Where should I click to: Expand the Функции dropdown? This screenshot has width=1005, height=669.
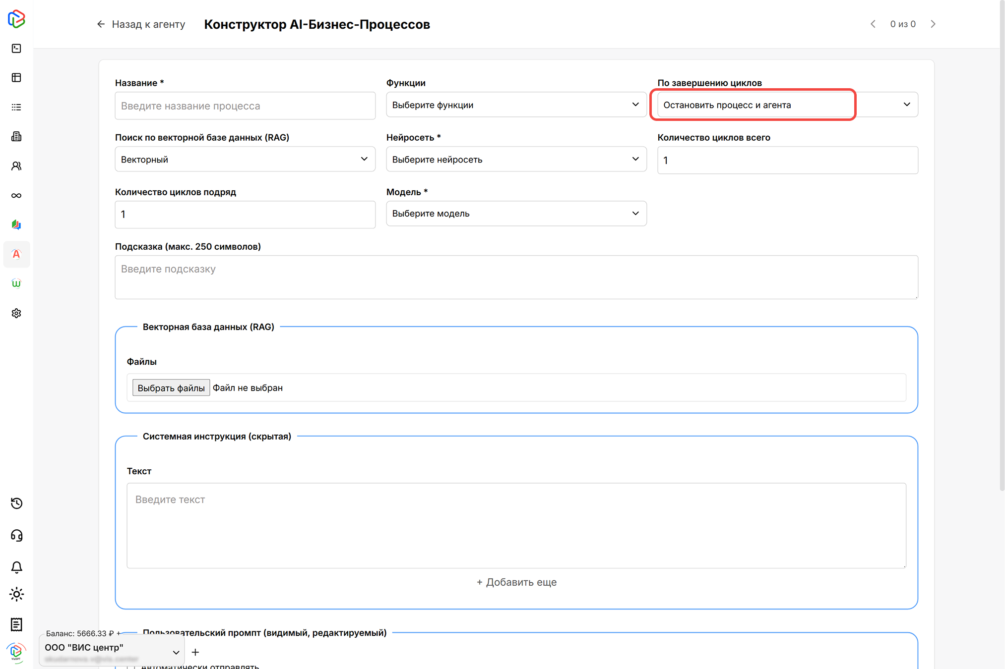click(516, 105)
